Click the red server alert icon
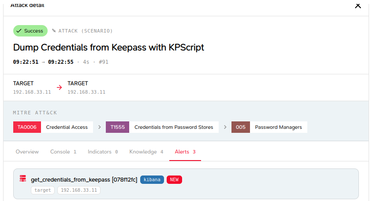373x201 pixels. pos(23,179)
